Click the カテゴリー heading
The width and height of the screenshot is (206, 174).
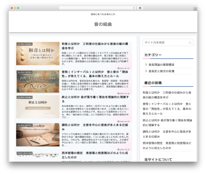pyautogui.click(x=153, y=55)
